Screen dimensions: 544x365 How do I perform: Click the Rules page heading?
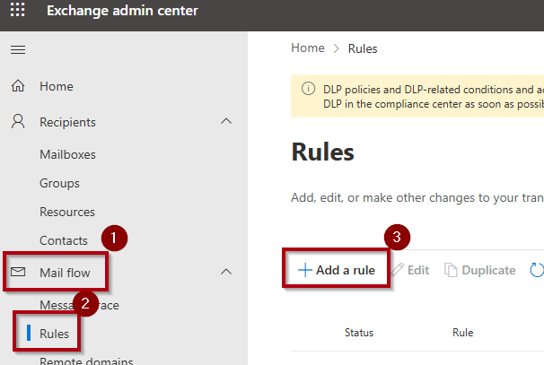click(322, 152)
